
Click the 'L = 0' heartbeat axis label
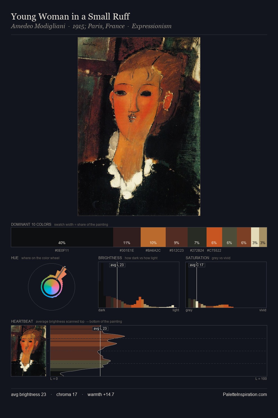coord(54,378)
